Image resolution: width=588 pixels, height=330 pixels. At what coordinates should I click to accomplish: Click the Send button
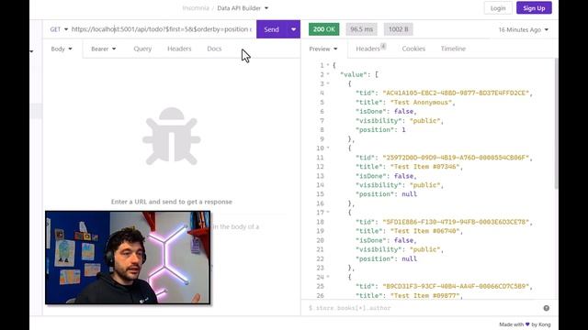tap(272, 29)
